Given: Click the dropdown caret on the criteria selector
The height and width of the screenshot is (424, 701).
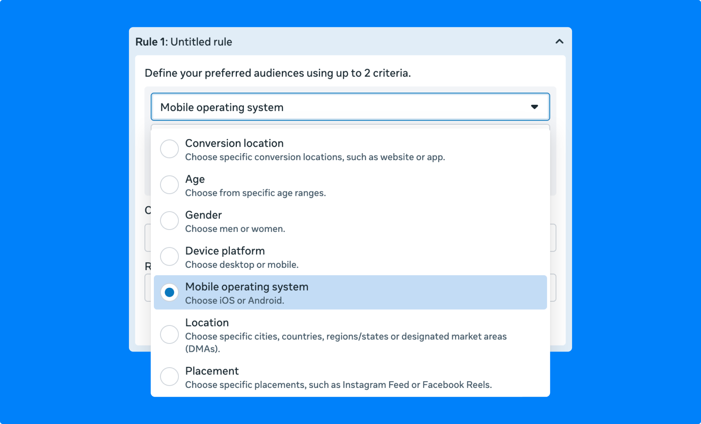Looking at the screenshot, I should tap(535, 107).
